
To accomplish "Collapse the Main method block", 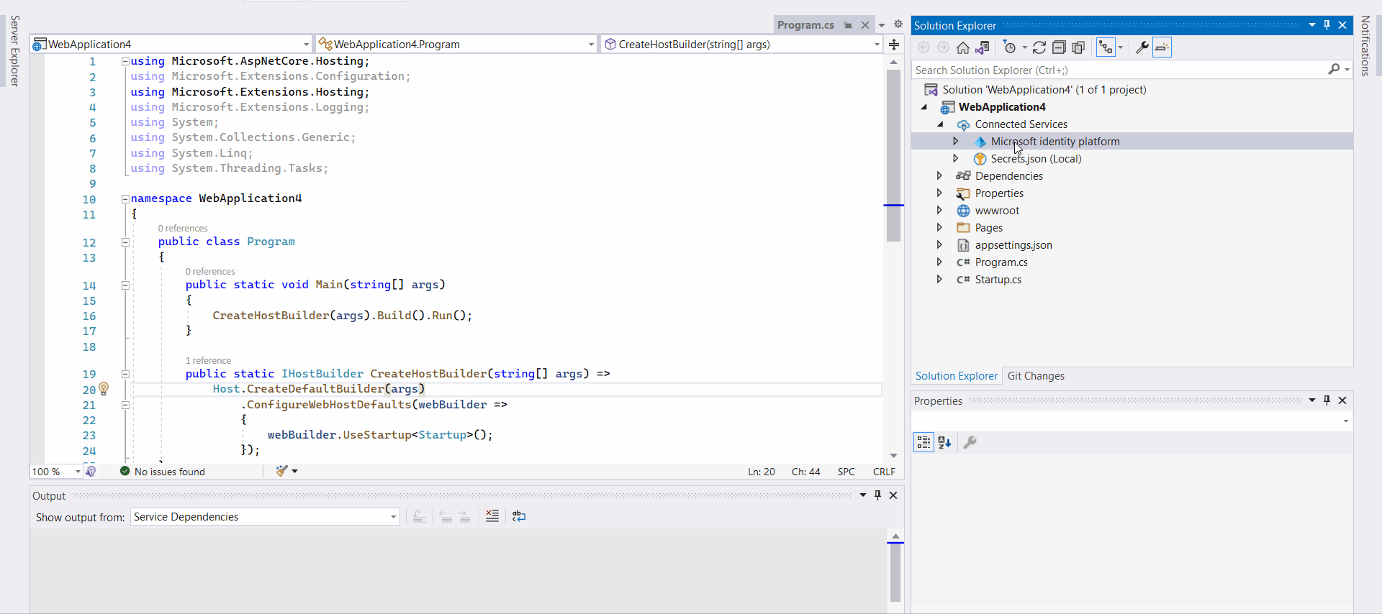I will tap(125, 285).
